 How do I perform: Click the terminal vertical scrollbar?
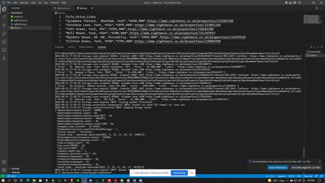(304, 152)
